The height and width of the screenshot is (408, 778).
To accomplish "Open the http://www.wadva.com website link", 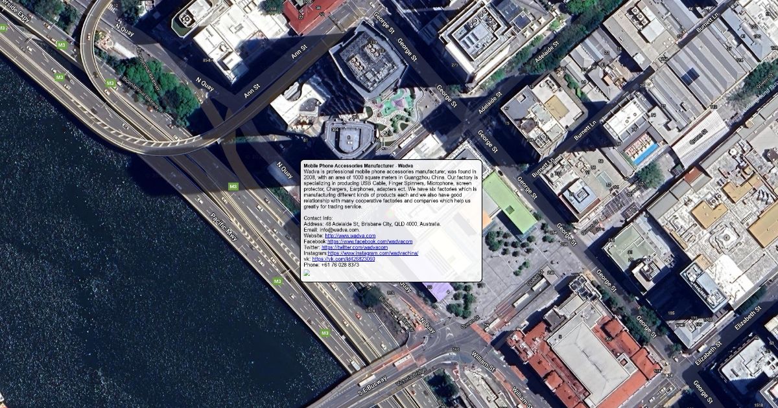I will pos(350,236).
